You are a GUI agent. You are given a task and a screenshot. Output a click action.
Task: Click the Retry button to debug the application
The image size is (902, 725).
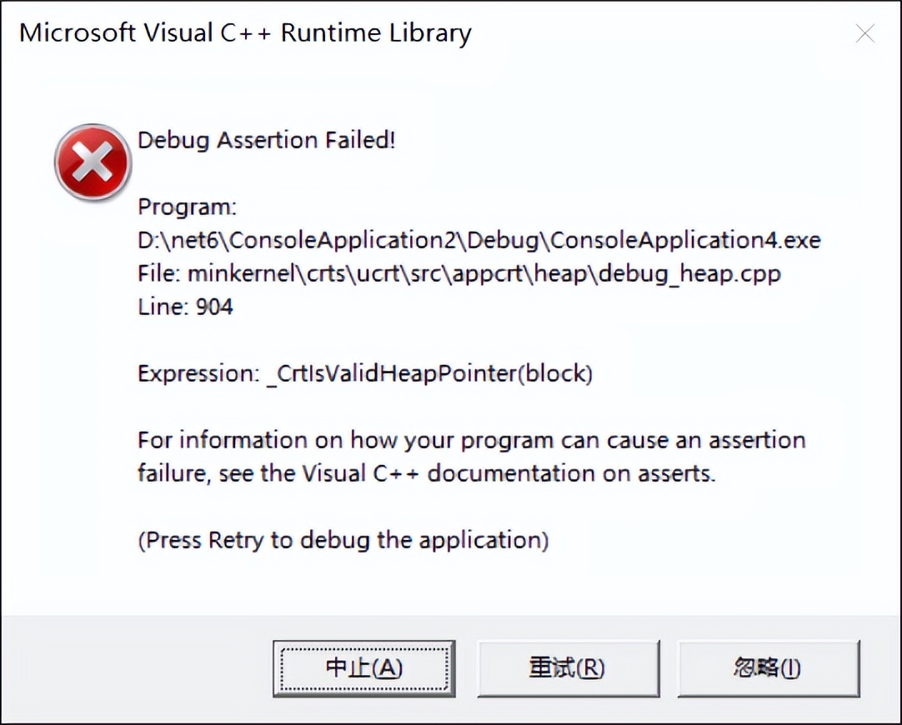[x=569, y=668]
